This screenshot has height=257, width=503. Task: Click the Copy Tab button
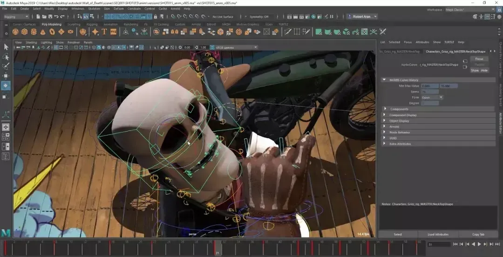(x=478, y=234)
